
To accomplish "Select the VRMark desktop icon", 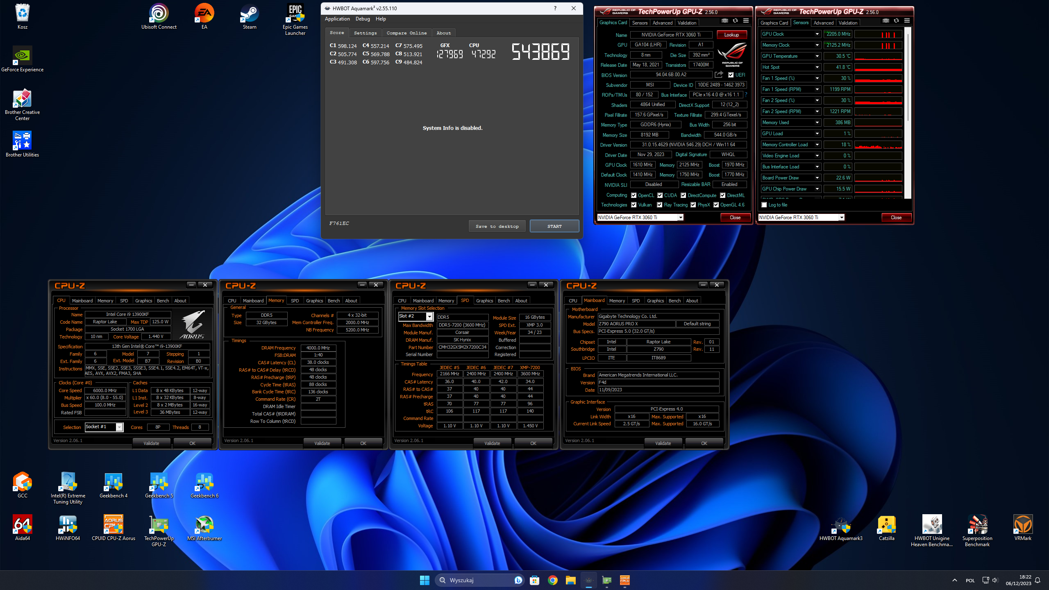I will pyautogui.click(x=1023, y=528).
